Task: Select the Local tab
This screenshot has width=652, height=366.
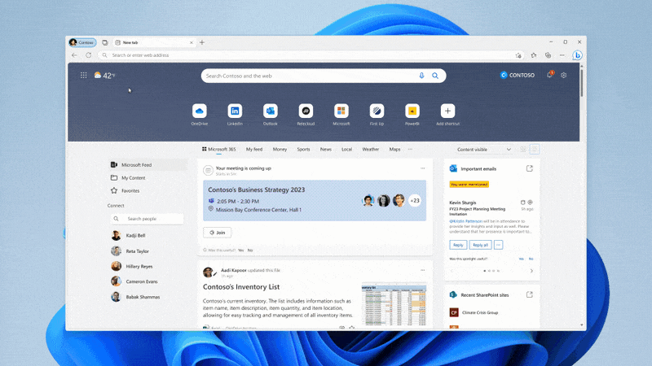Action: tap(346, 150)
